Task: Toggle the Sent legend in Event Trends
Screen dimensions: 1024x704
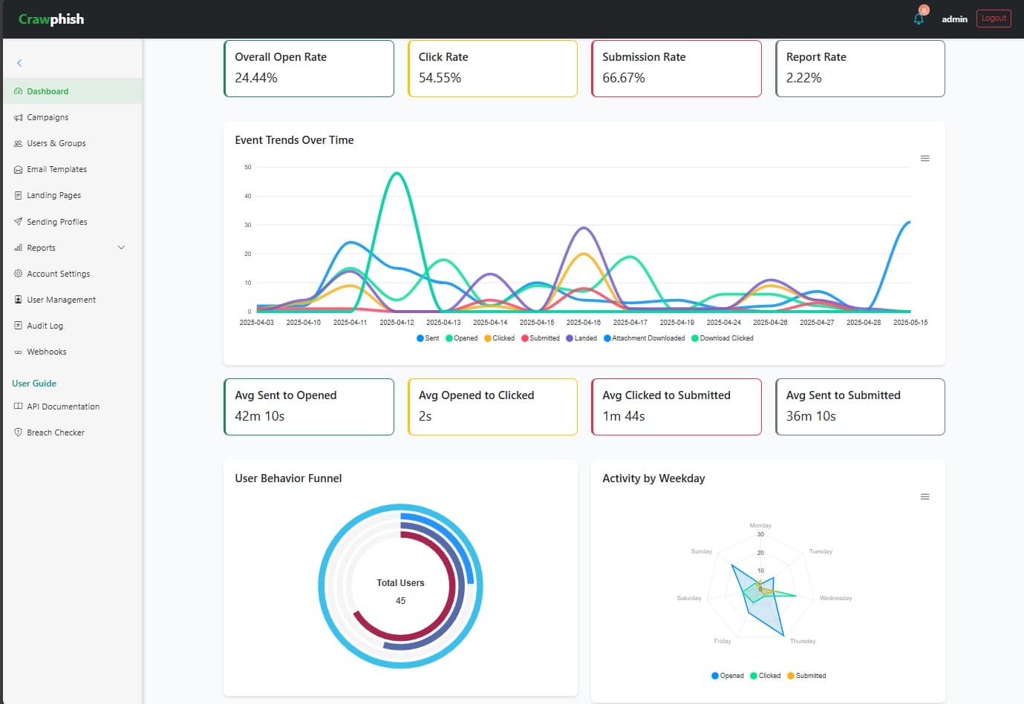Action: coord(428,338)
